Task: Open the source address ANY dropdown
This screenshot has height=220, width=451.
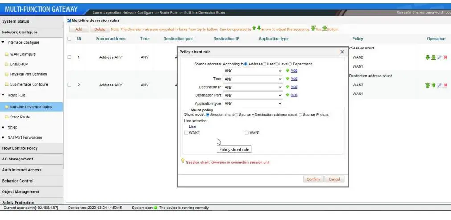Action: 253,71
